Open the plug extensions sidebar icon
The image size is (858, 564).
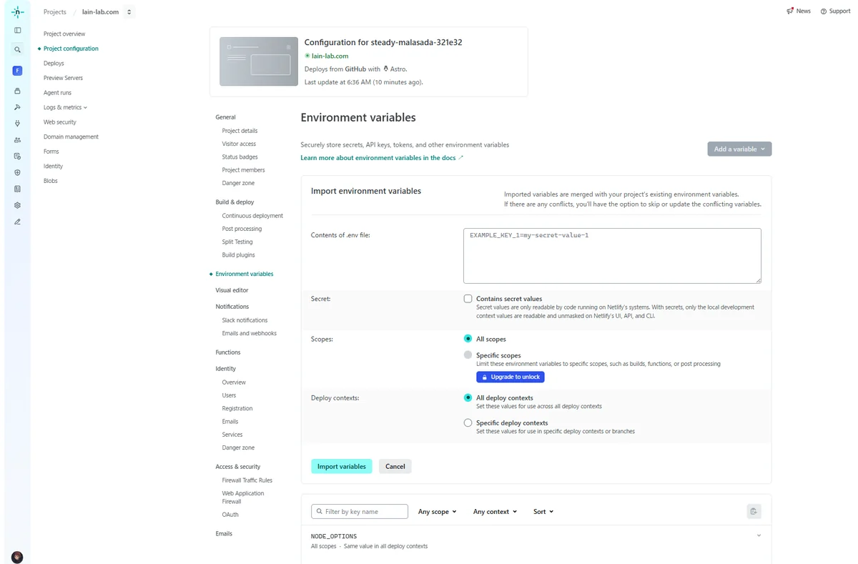coord(17,124)
